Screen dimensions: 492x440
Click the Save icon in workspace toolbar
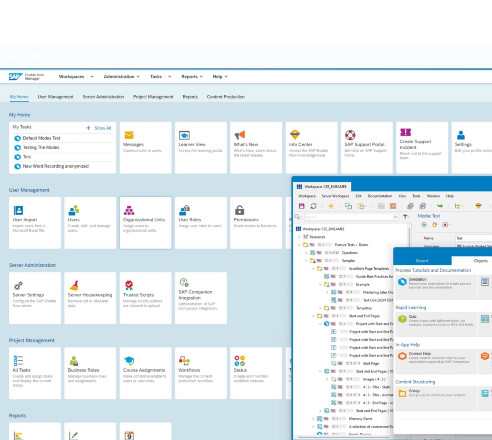302,206
